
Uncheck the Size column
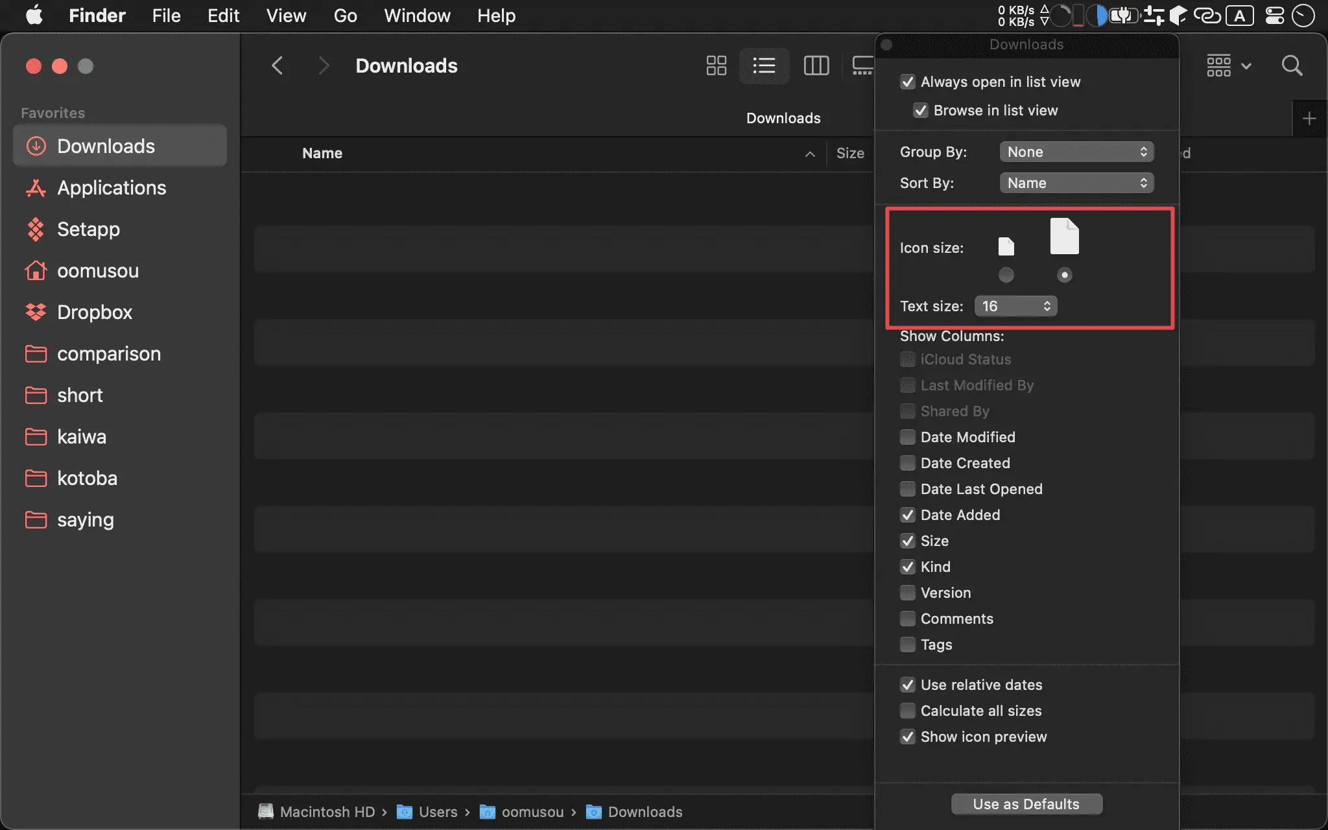(907, 541)
